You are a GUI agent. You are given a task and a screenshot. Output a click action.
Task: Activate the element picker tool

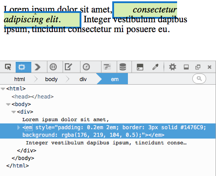tap(8, 67)
